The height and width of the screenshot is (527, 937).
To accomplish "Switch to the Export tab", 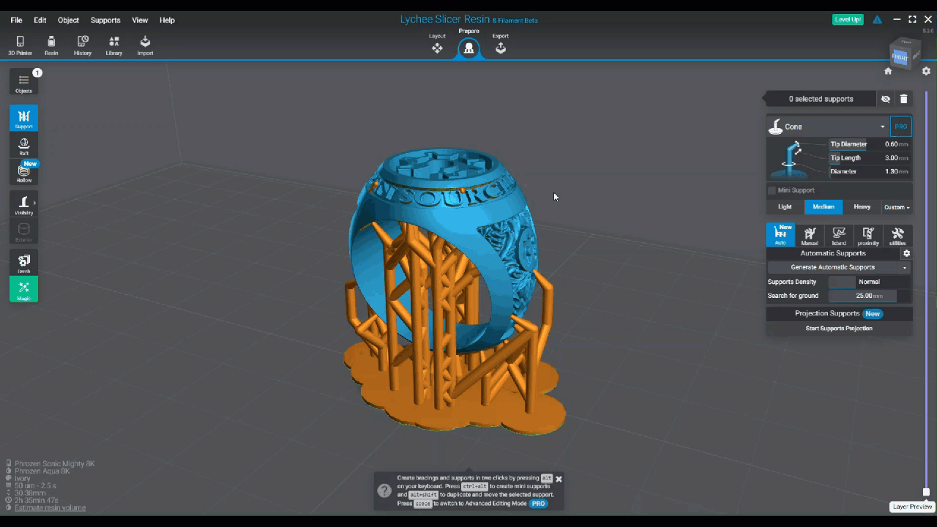I will click(x=501, y=45).
